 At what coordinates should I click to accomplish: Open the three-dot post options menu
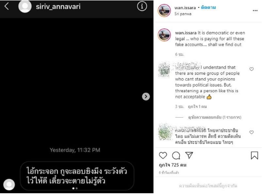(x=255, y=11)
